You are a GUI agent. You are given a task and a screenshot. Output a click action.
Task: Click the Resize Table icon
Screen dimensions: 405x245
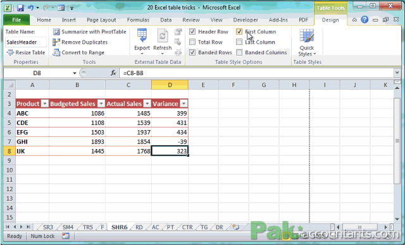10,52
